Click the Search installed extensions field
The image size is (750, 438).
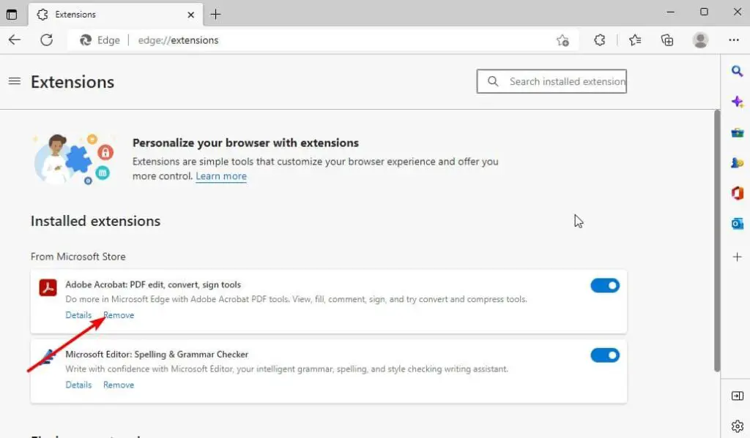click(552, 81)
